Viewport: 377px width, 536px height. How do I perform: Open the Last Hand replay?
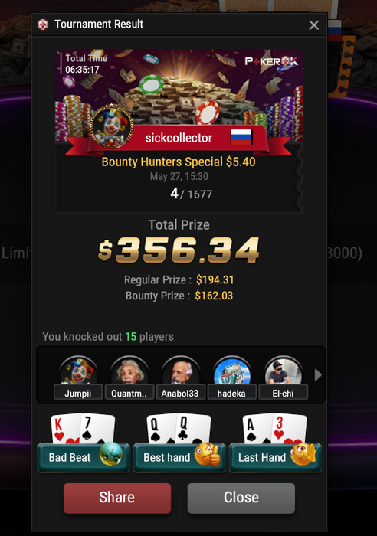275,457
